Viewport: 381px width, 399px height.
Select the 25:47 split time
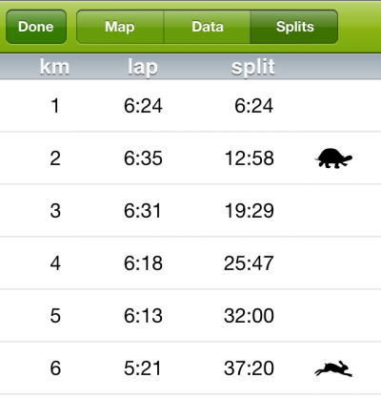[x=249, y=263]
